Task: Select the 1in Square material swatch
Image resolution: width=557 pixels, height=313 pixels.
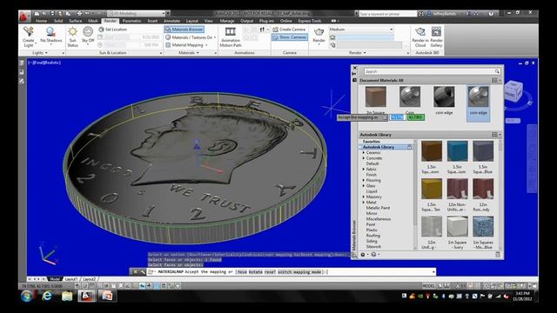Action: pyautogui.click(x=375, y=97)
